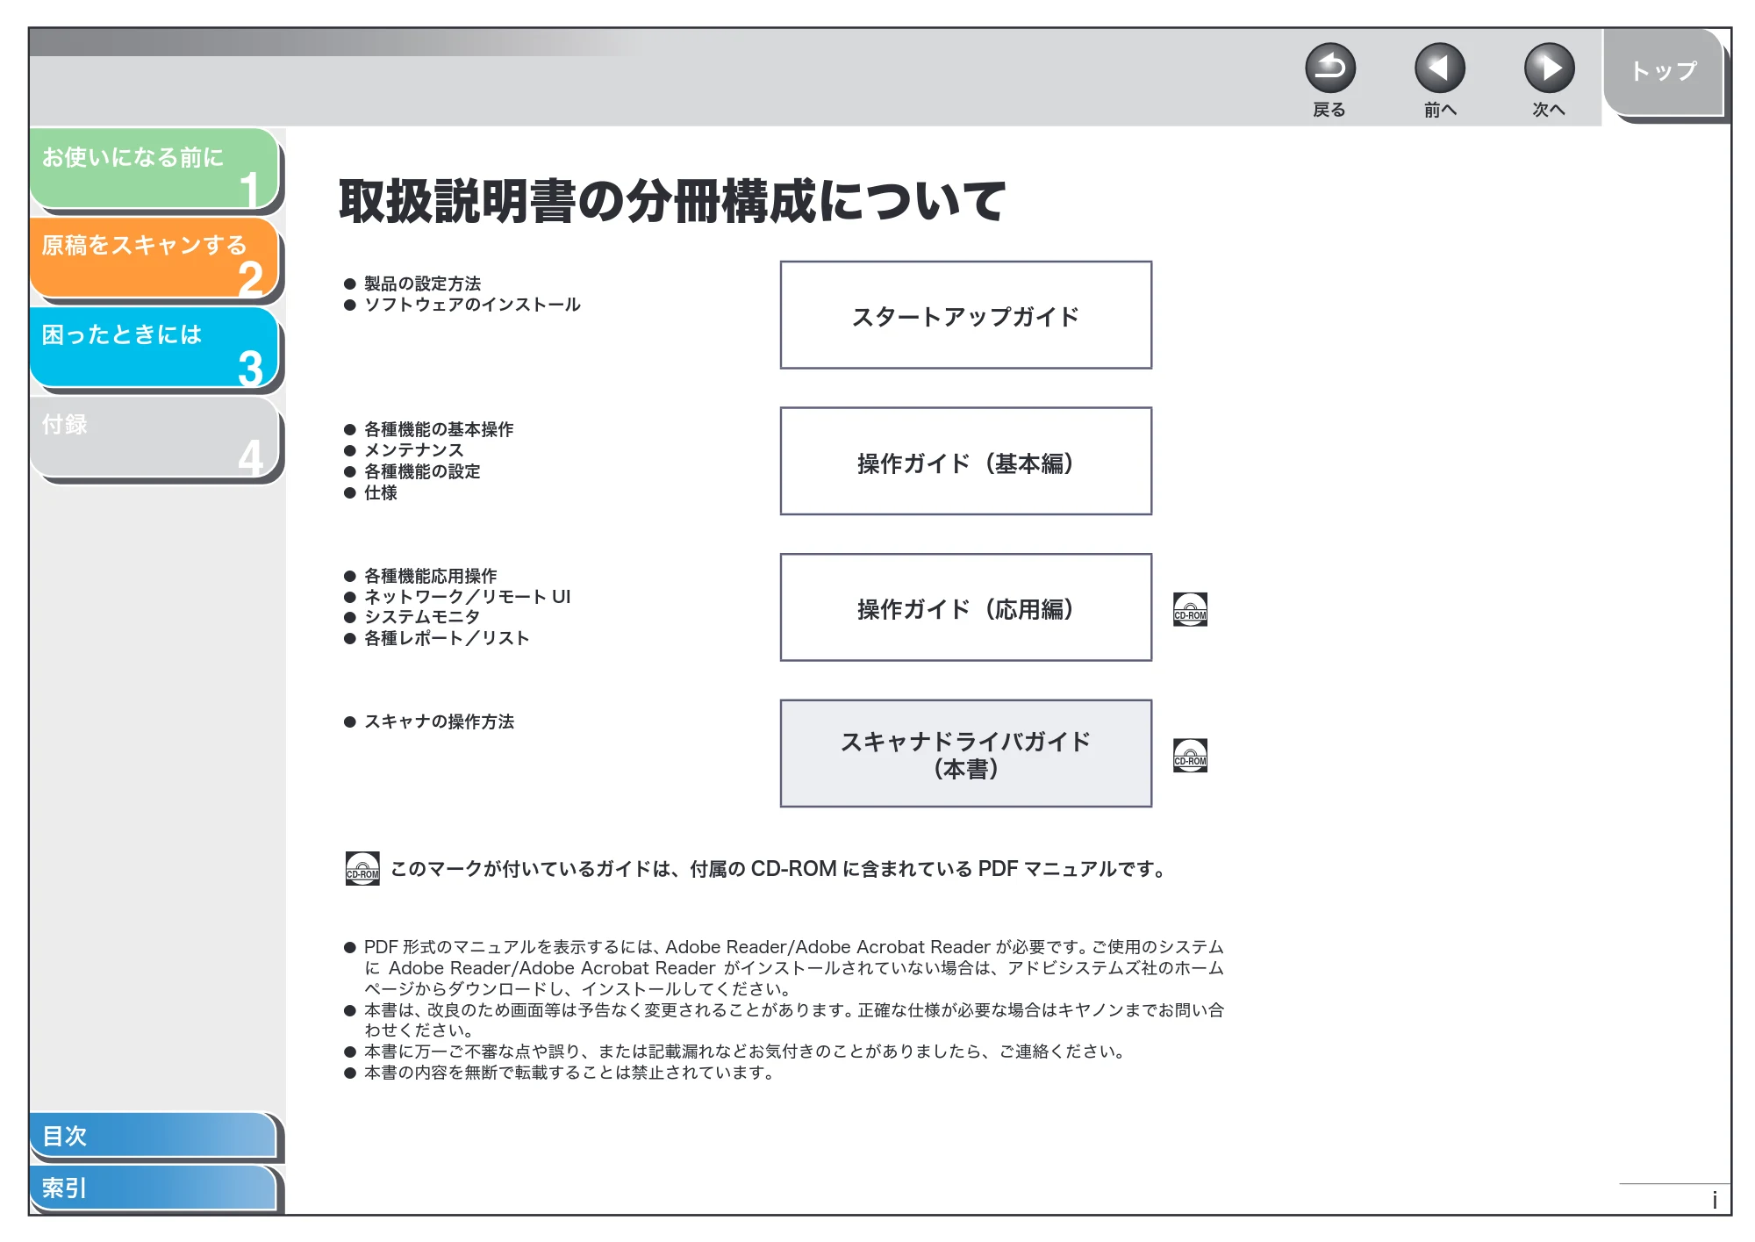Click bullet text メンテナンス
Image resolution: width=1755 pixels, height=1242 pixels.
413,450
